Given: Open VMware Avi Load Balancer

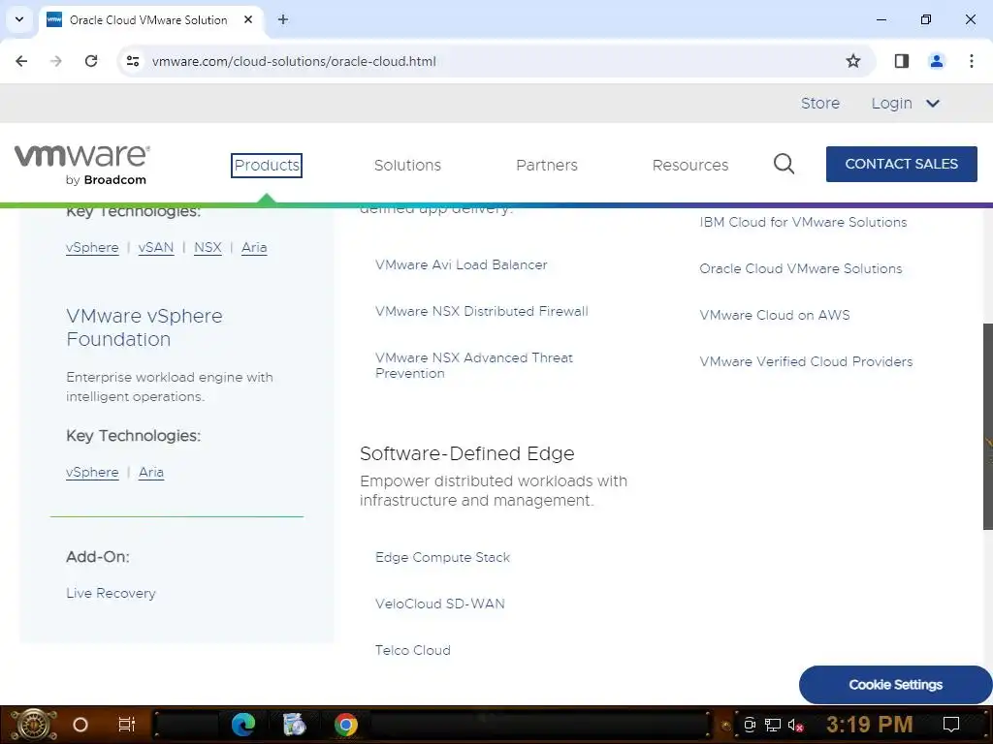Looking at the screenshot, I should pos(461,264).
